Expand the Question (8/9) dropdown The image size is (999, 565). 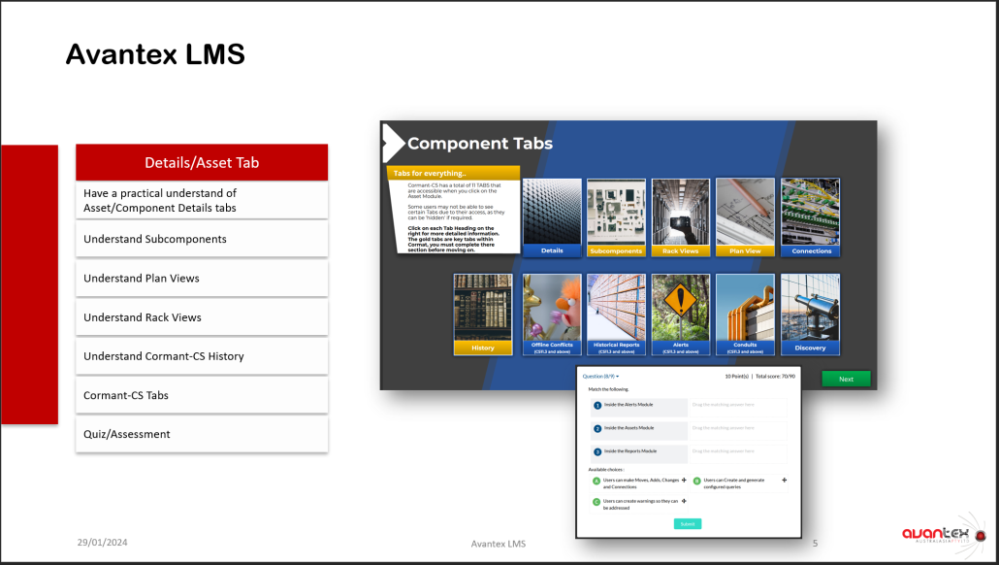point(600,376)
